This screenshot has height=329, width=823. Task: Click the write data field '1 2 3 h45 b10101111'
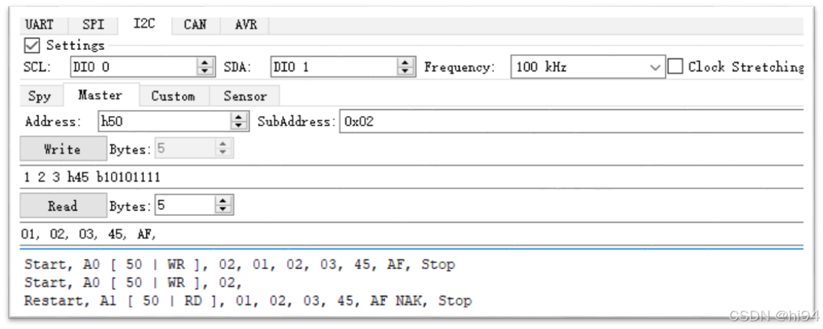click(412, 178)
